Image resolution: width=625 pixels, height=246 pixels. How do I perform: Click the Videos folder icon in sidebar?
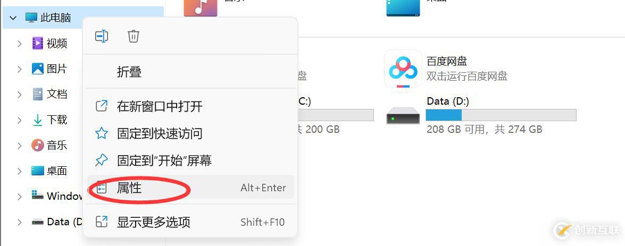click(37, 43)
